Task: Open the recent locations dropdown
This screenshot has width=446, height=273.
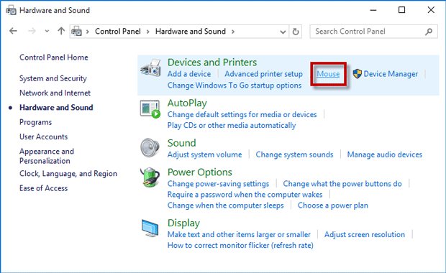Action: click(47, 31)
